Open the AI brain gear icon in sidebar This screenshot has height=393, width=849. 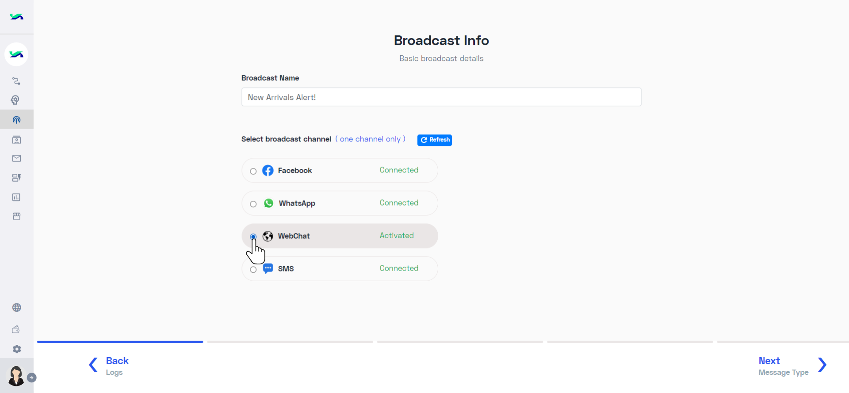pyautogui.click(x=15, y=100)
